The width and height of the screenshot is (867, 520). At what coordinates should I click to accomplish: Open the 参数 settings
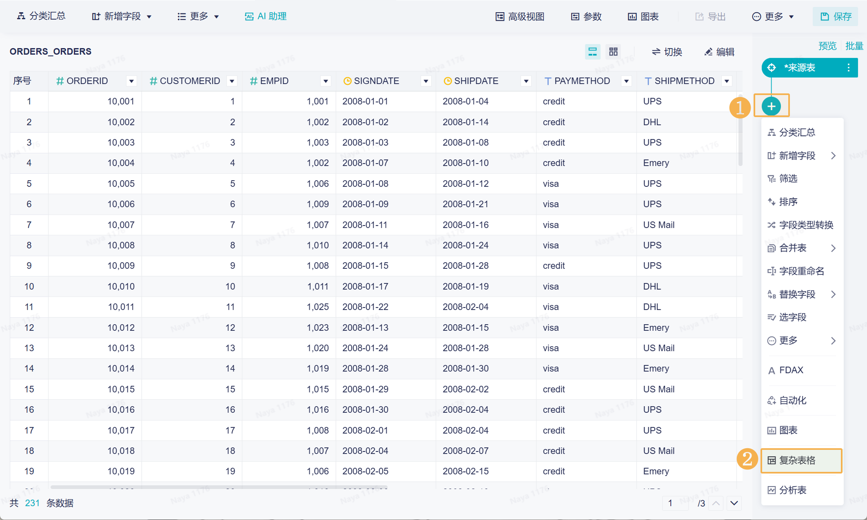[x=586, y=16]
